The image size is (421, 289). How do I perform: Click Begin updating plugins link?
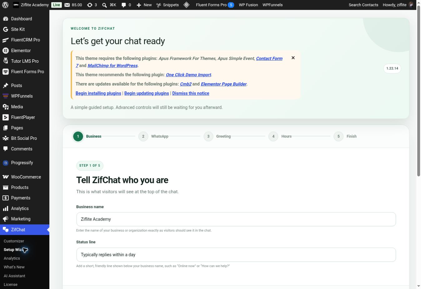(146, 93)
